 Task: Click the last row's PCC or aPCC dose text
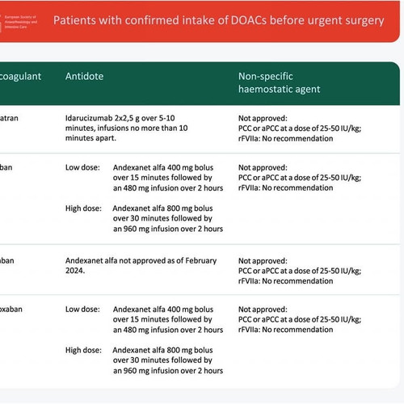click(x=300, y=319)
